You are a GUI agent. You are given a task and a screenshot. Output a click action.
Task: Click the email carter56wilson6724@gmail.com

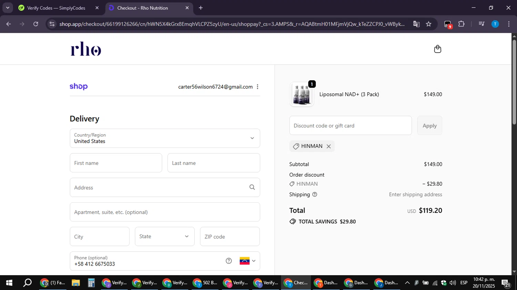point(215,87)
